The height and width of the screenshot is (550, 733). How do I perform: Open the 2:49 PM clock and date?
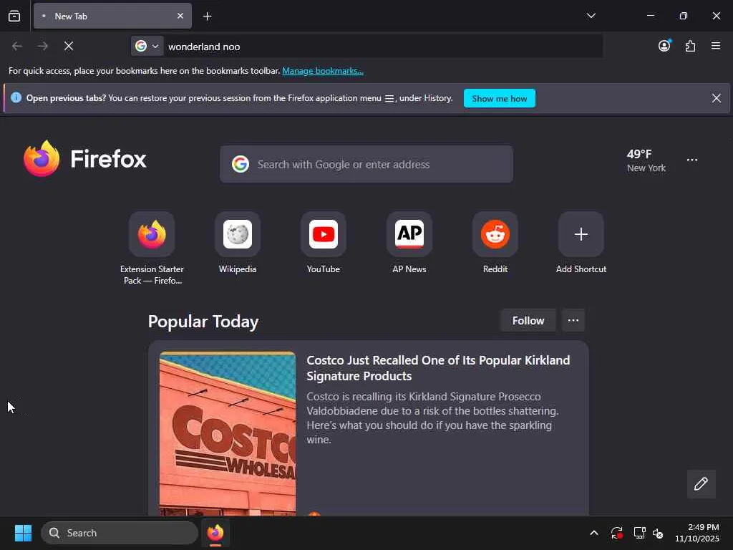[x=697, y=533]
